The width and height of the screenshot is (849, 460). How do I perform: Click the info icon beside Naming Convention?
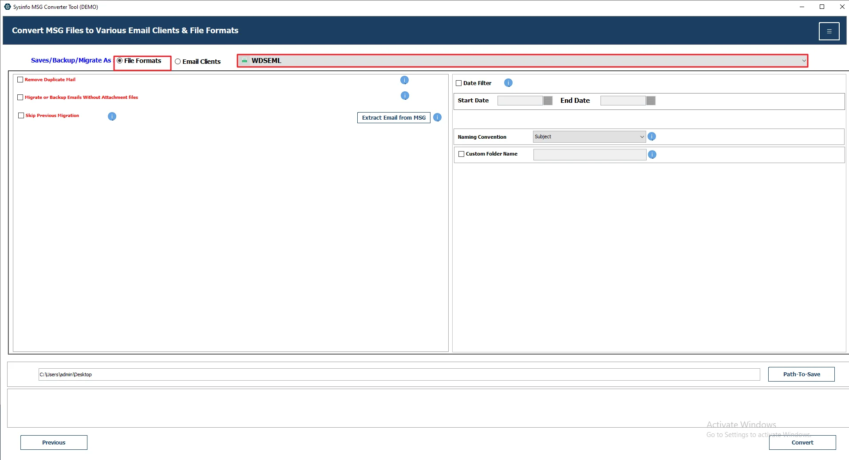coord(652,136)
